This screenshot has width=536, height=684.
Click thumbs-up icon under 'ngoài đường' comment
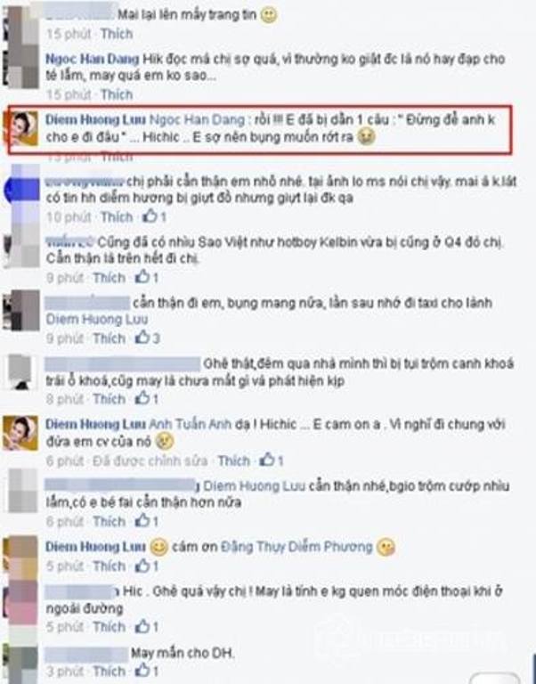tap(142, 626)
